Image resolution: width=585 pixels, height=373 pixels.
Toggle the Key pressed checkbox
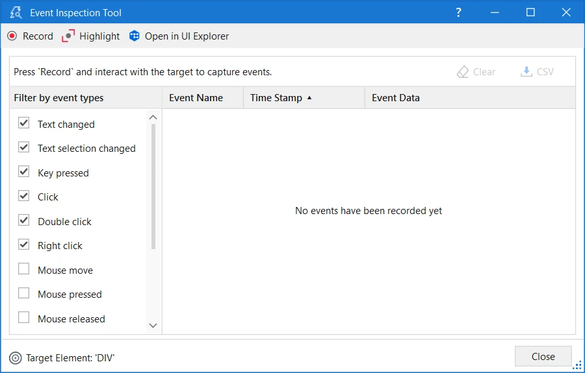tap(24, 172)
